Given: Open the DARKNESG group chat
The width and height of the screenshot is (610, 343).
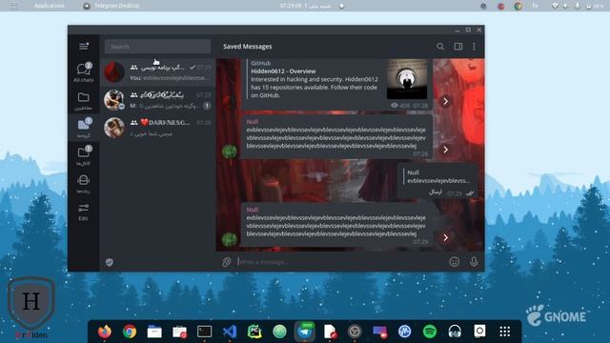Looking at the screenshot, I should tap(157, 128).
